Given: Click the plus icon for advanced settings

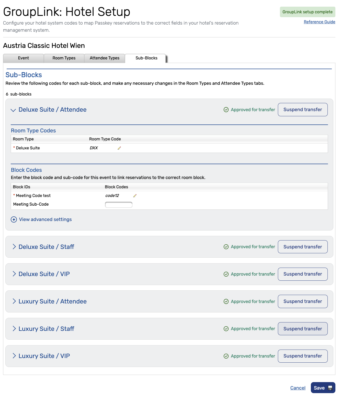Looking at the screenshot, I should (14, 219).
